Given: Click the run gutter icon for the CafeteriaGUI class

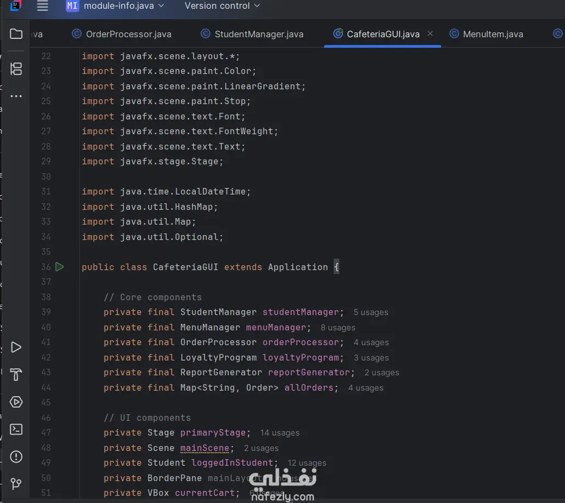Looking at the screenshot, I should 59,267.
